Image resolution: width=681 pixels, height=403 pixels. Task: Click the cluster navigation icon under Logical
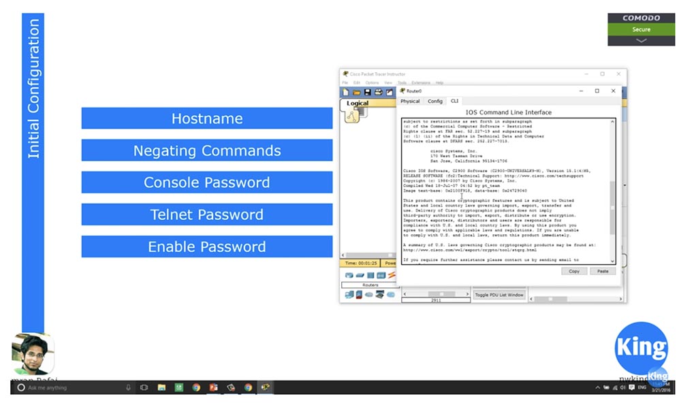pyautogui.click(x=352, y=116)
